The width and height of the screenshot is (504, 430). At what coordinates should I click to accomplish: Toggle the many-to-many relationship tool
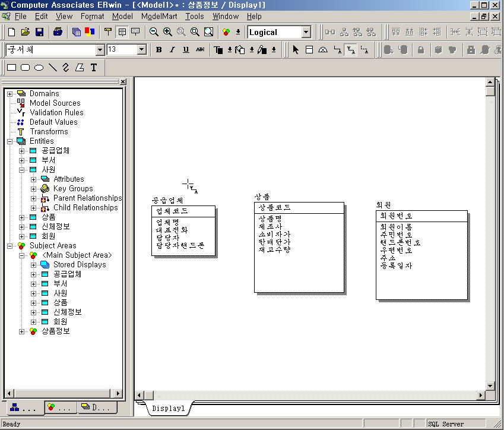[351, 49]
